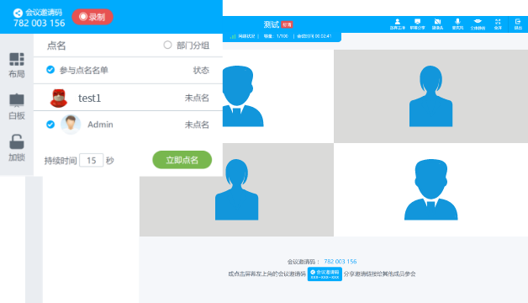Click the share icon beside 会议邀请码
Image resolution: width=528 pixels, height=303 pixels.
18,13
